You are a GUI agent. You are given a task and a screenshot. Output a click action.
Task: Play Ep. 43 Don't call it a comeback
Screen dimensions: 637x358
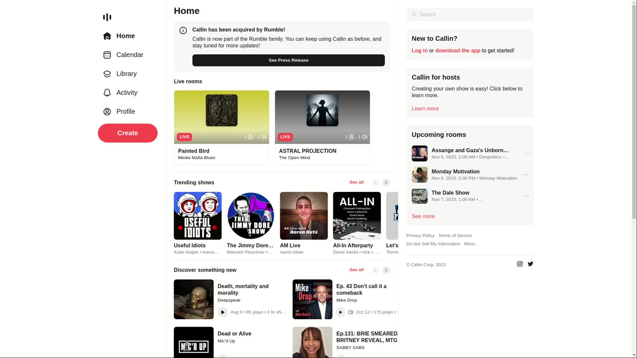pos(340,312)
